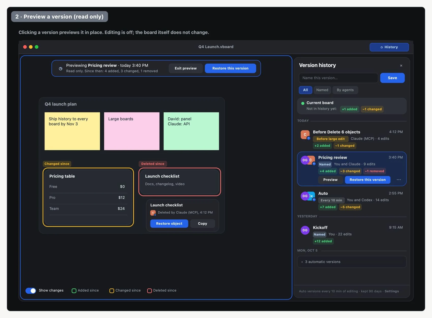Open Settings link in history footer

(392, 291)
